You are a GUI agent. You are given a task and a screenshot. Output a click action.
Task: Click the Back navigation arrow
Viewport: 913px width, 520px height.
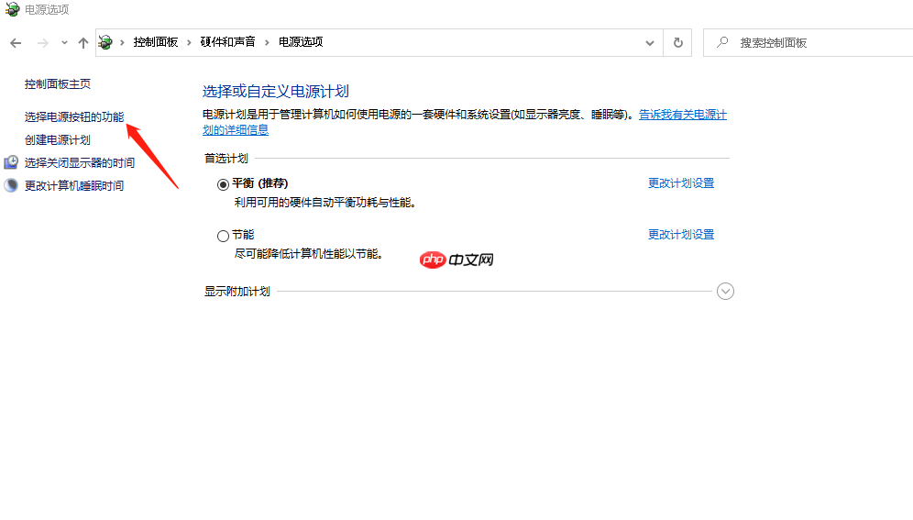coord(16,42)
